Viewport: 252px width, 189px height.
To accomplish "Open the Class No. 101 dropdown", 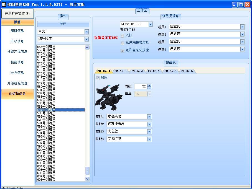I will click(151, 24).
